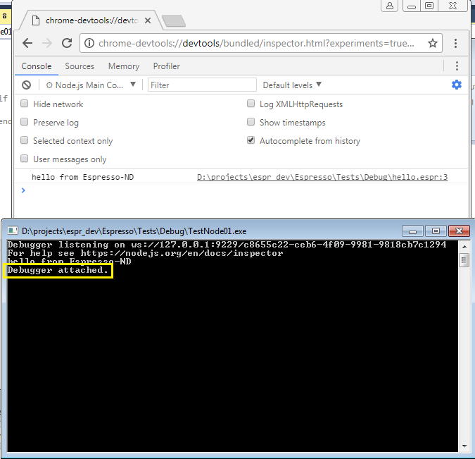Open the Chrome user profile button

(390, 6)
